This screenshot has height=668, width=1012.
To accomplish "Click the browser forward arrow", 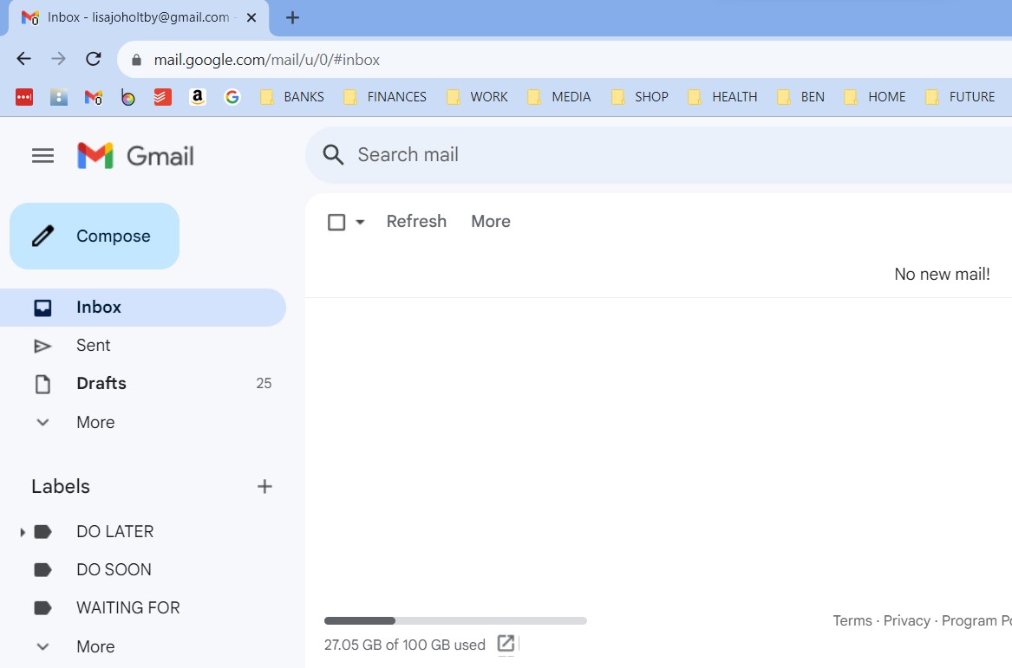I will pyautogui.click(x=58, y=59).
